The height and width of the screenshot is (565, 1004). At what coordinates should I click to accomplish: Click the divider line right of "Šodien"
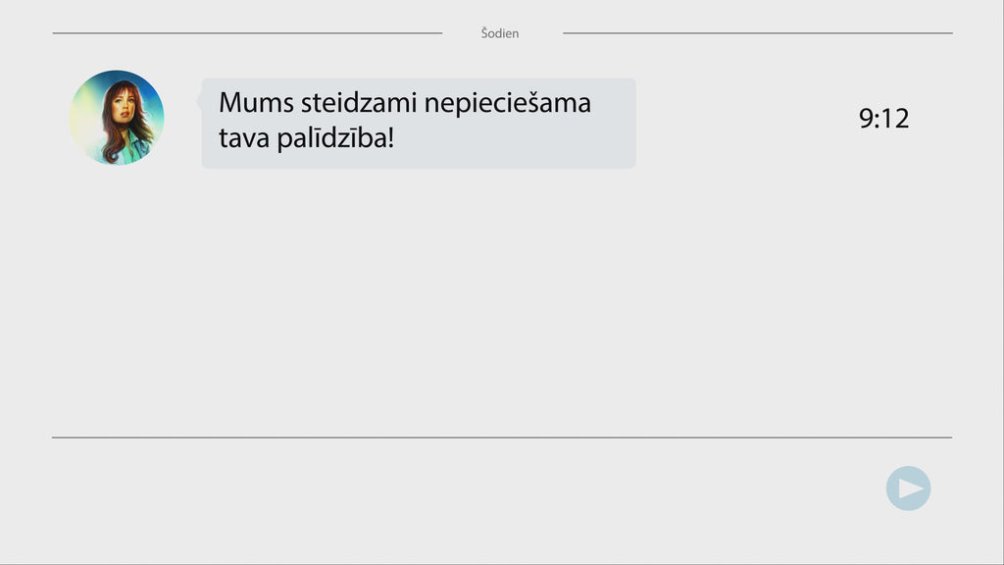pyautogui.click(x=757, y=33)
